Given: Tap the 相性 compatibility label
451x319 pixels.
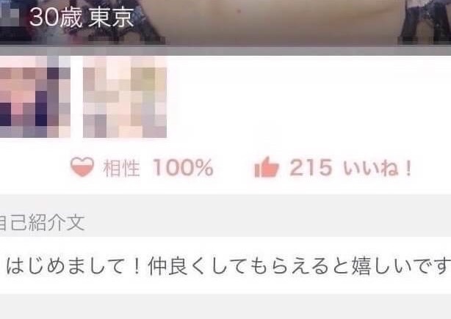Looking at the screenshot, I should point(122,168).
